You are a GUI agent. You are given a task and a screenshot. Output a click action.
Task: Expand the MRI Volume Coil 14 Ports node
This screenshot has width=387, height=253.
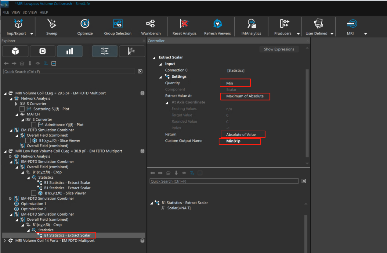click(5, 241)
